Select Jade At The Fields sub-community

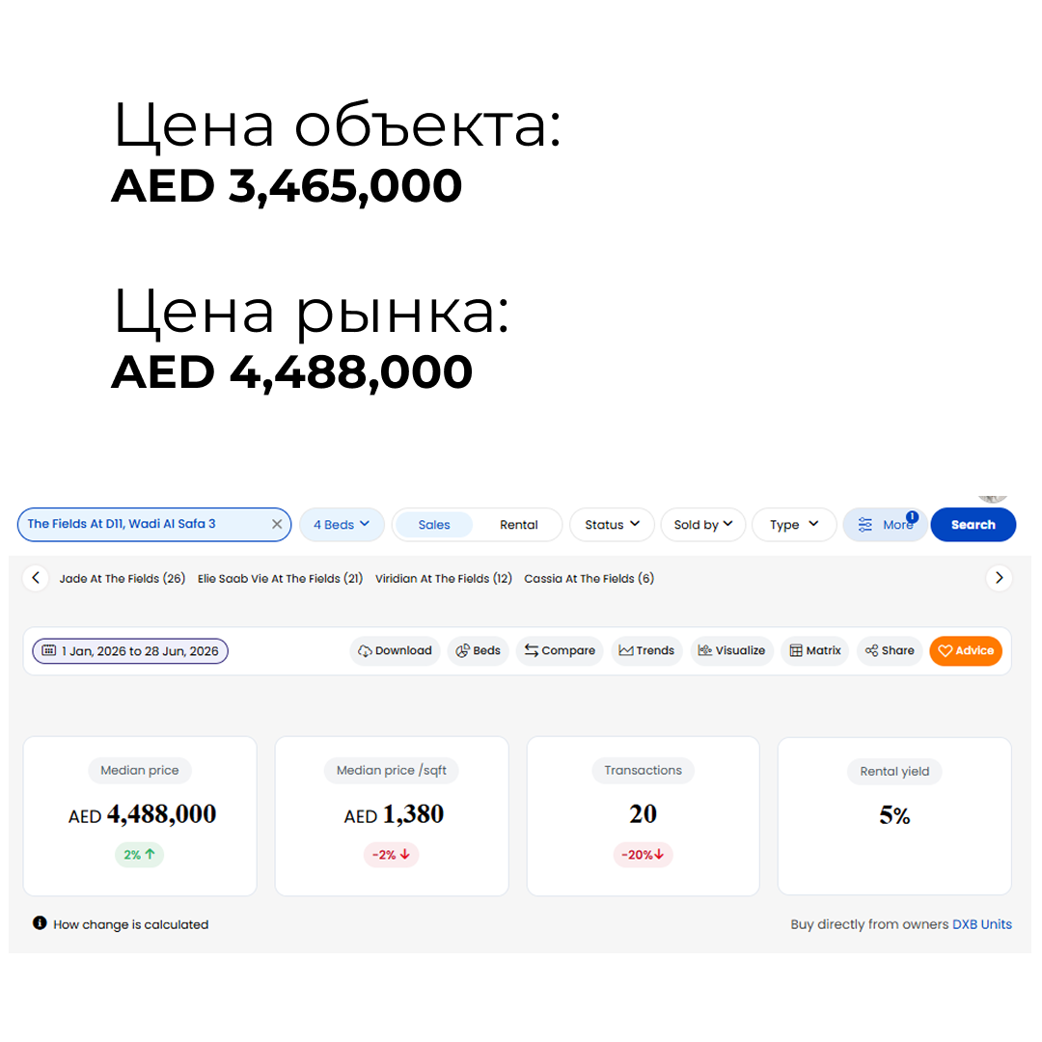(x=123, y=578)
